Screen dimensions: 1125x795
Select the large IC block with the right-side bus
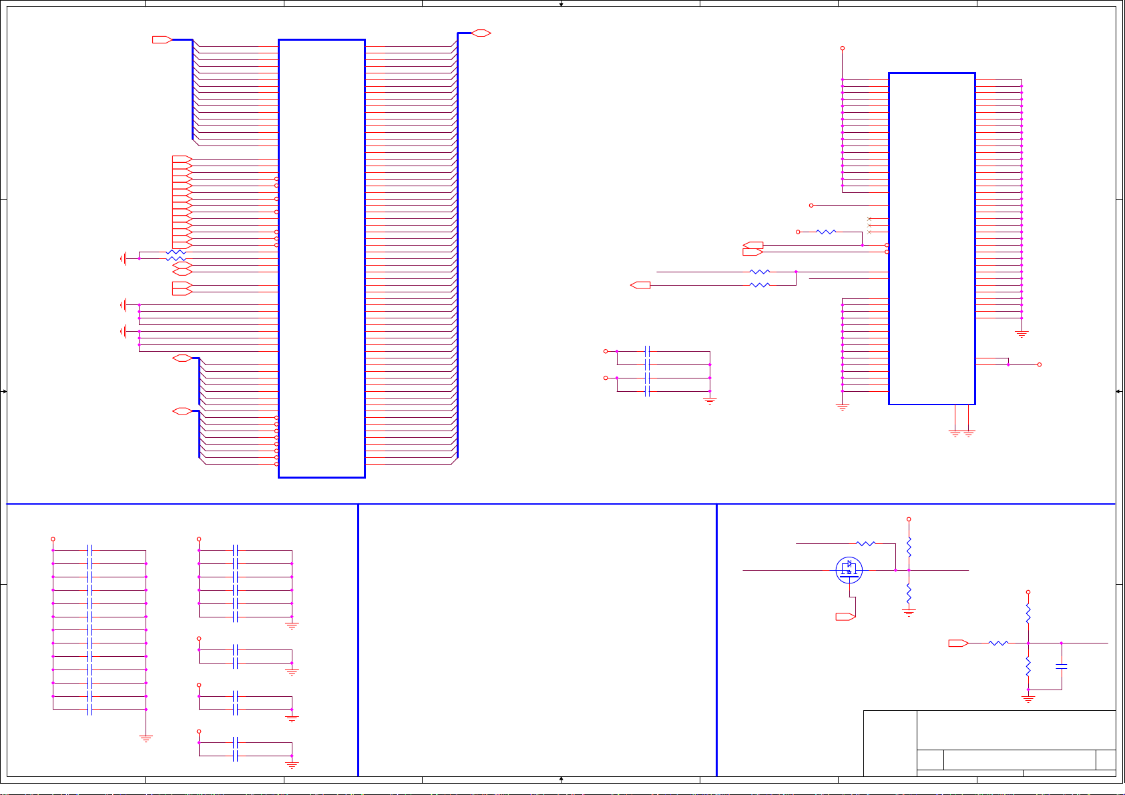click(x=322, y=258)
